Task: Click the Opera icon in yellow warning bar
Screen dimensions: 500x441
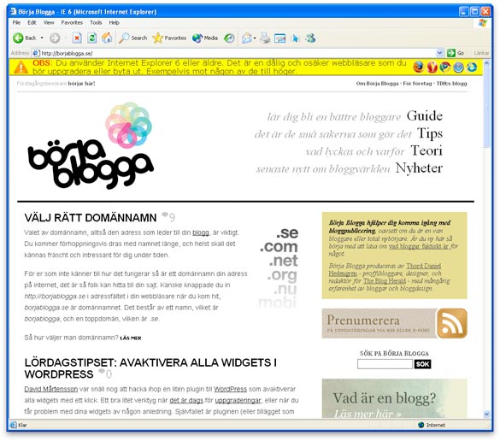Action: (x=432, y=67)
